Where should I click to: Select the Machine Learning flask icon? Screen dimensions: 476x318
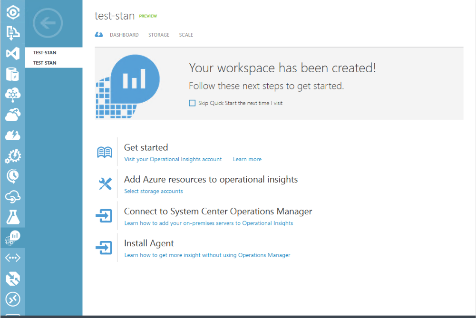12,217
